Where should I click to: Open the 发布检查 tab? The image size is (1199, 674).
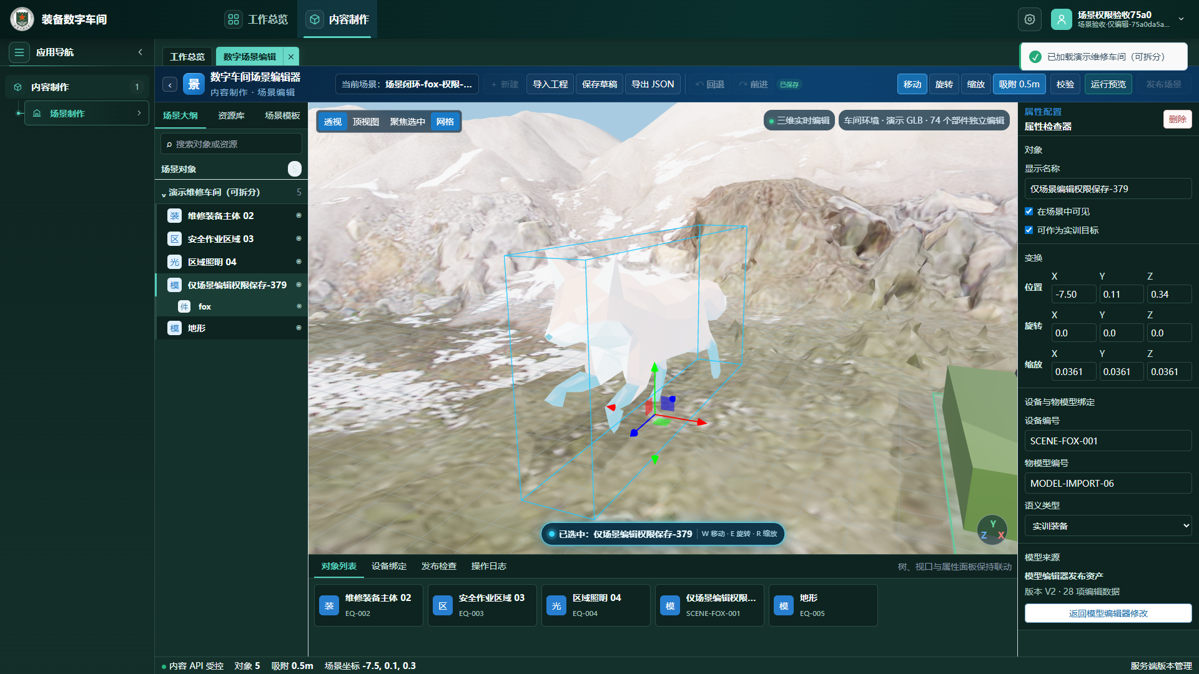(439, 567)
